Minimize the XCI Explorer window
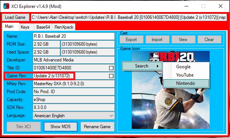Viewport: 230px width, 138px height. 186,6
